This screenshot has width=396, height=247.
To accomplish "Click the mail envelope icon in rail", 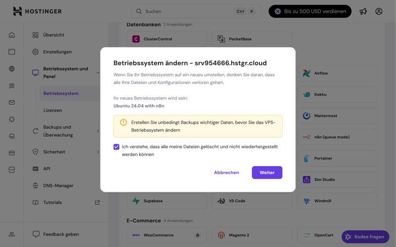I will pyautogui.click(x=12, y=102).
